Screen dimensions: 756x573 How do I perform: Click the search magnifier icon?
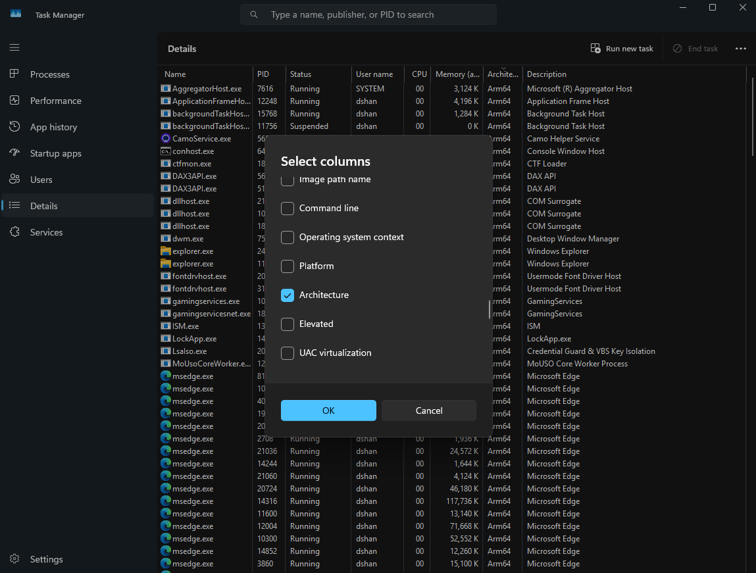coord(254,14)
